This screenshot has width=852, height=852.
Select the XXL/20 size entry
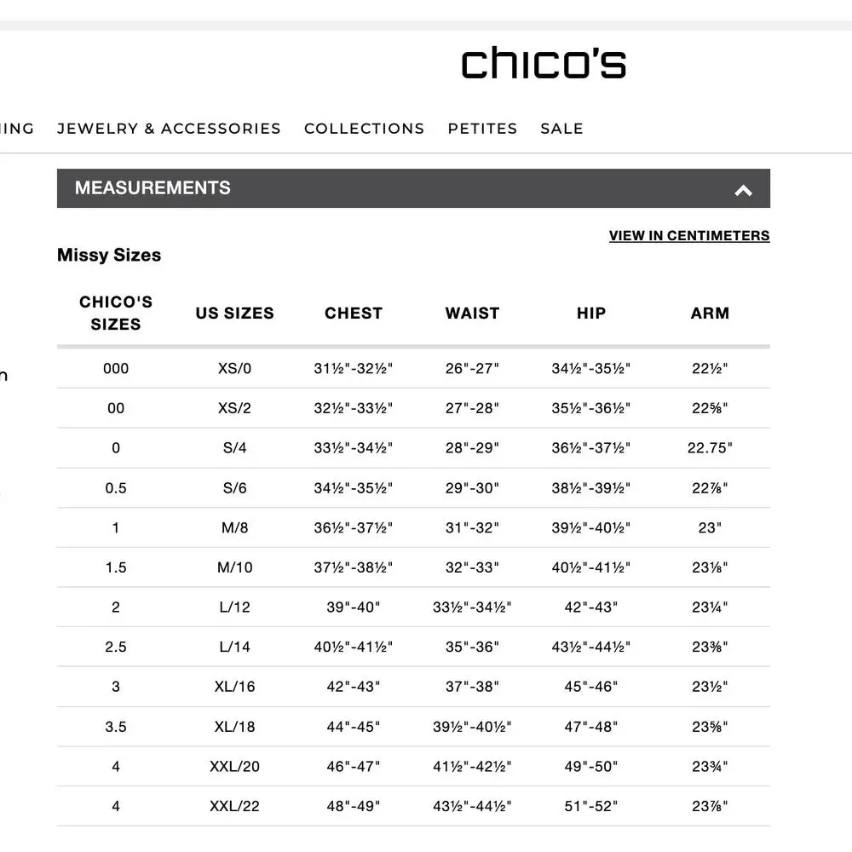[x=234, y=766]
